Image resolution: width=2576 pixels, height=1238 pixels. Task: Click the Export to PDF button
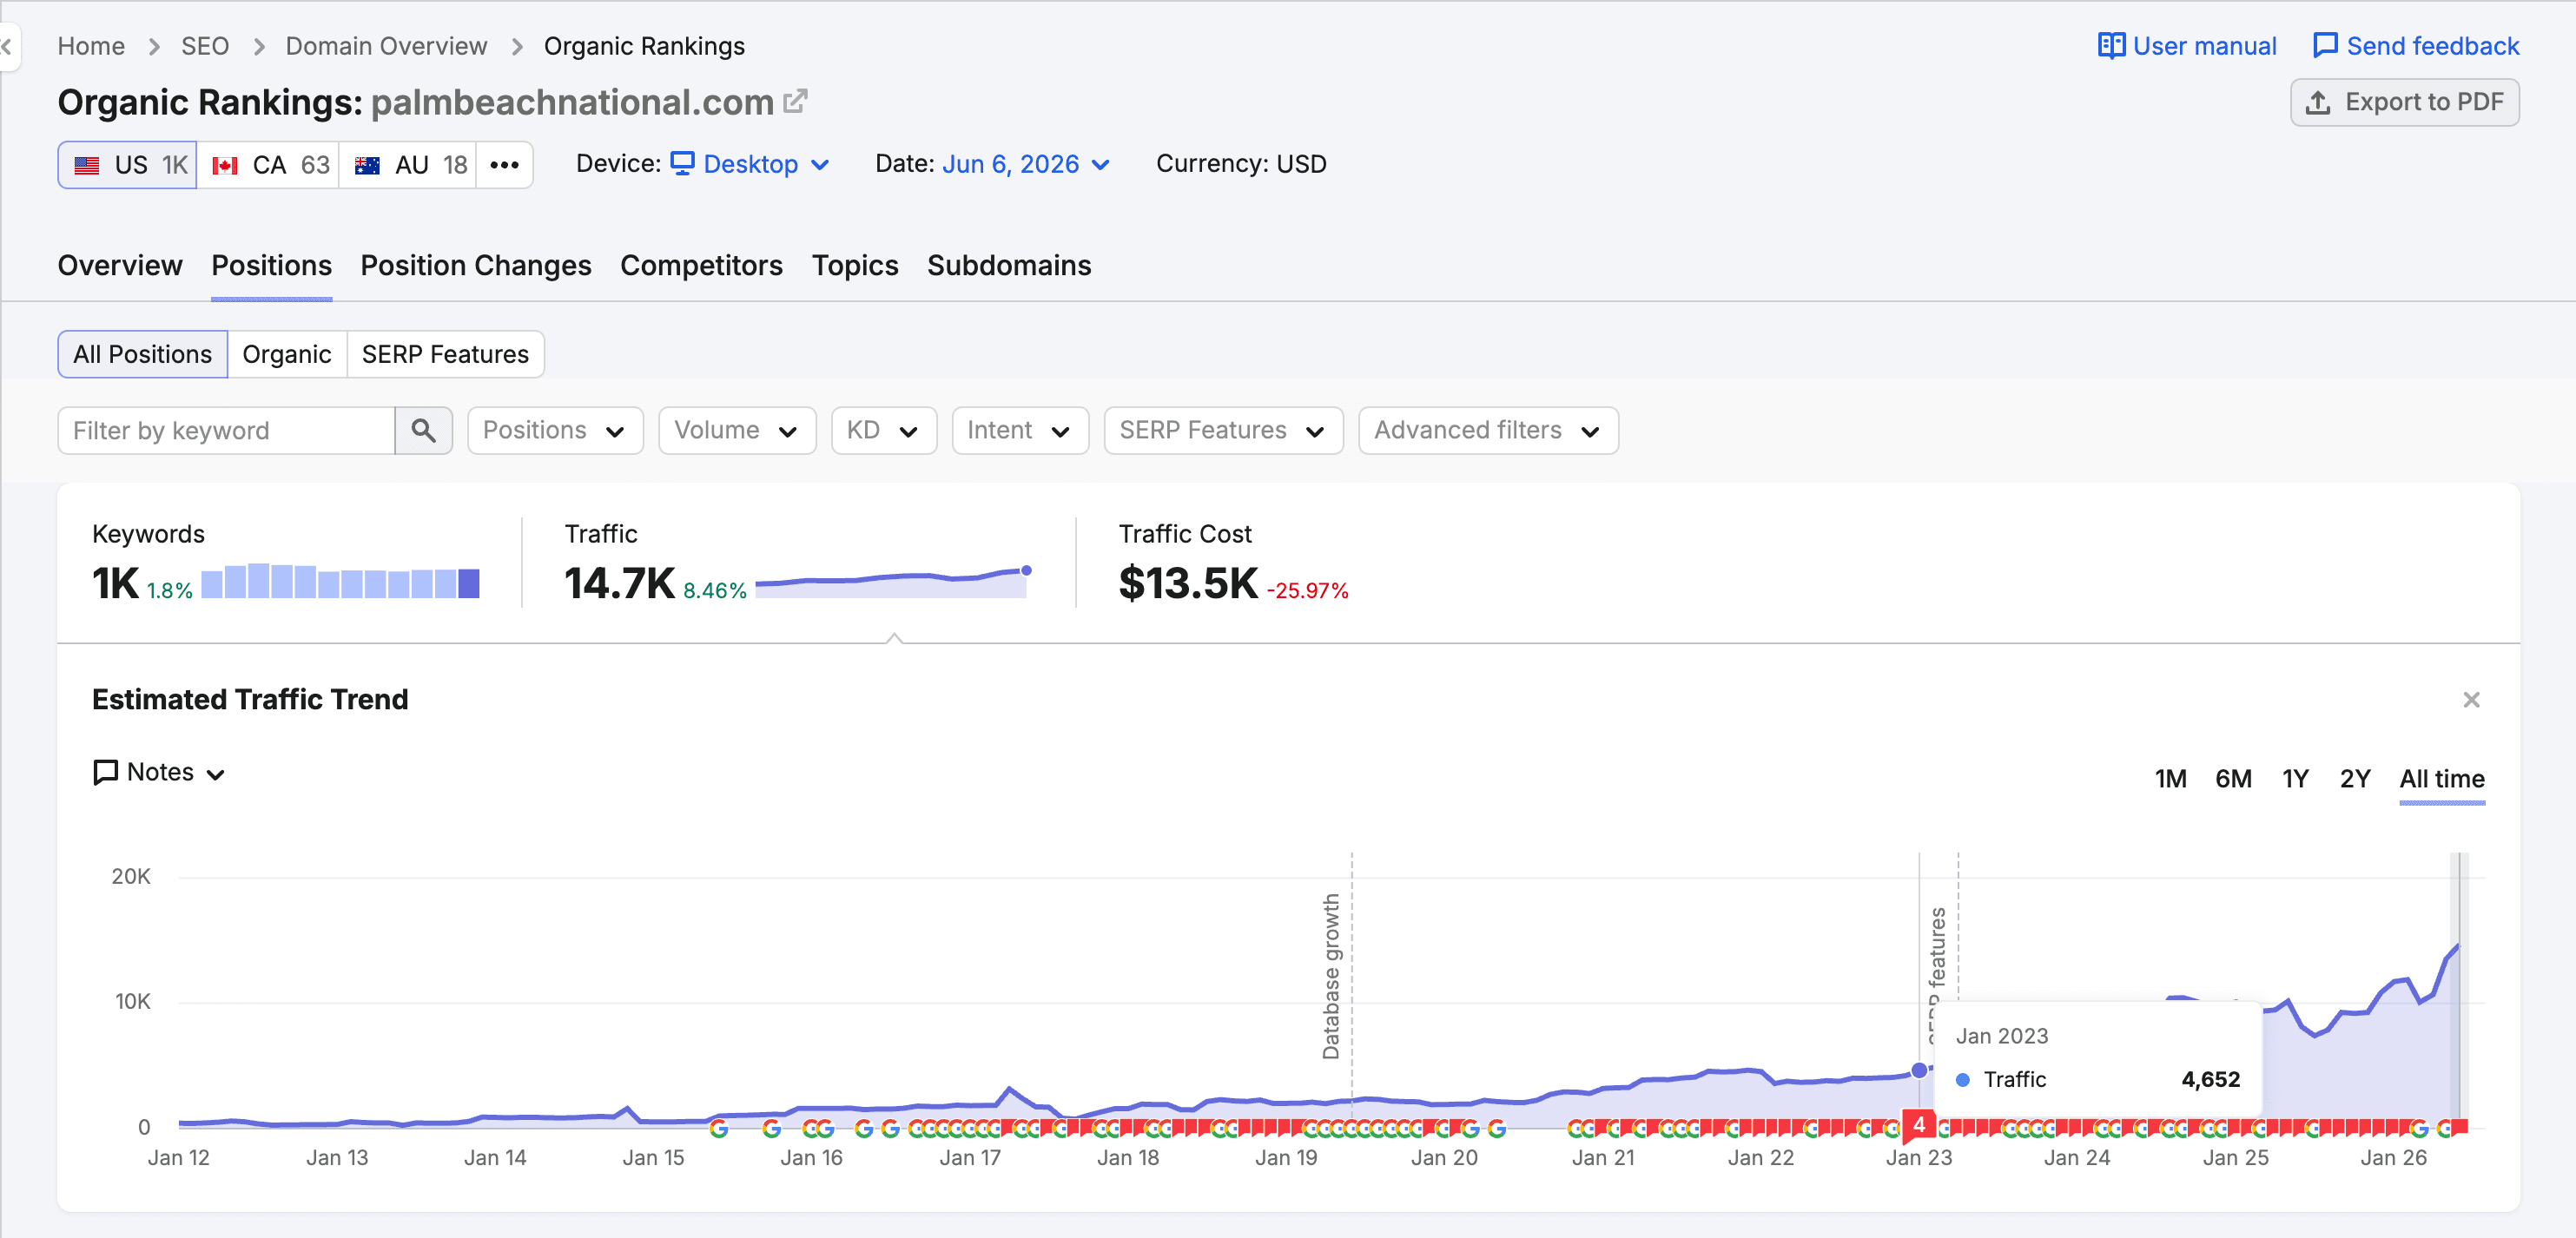[2404, 102]
